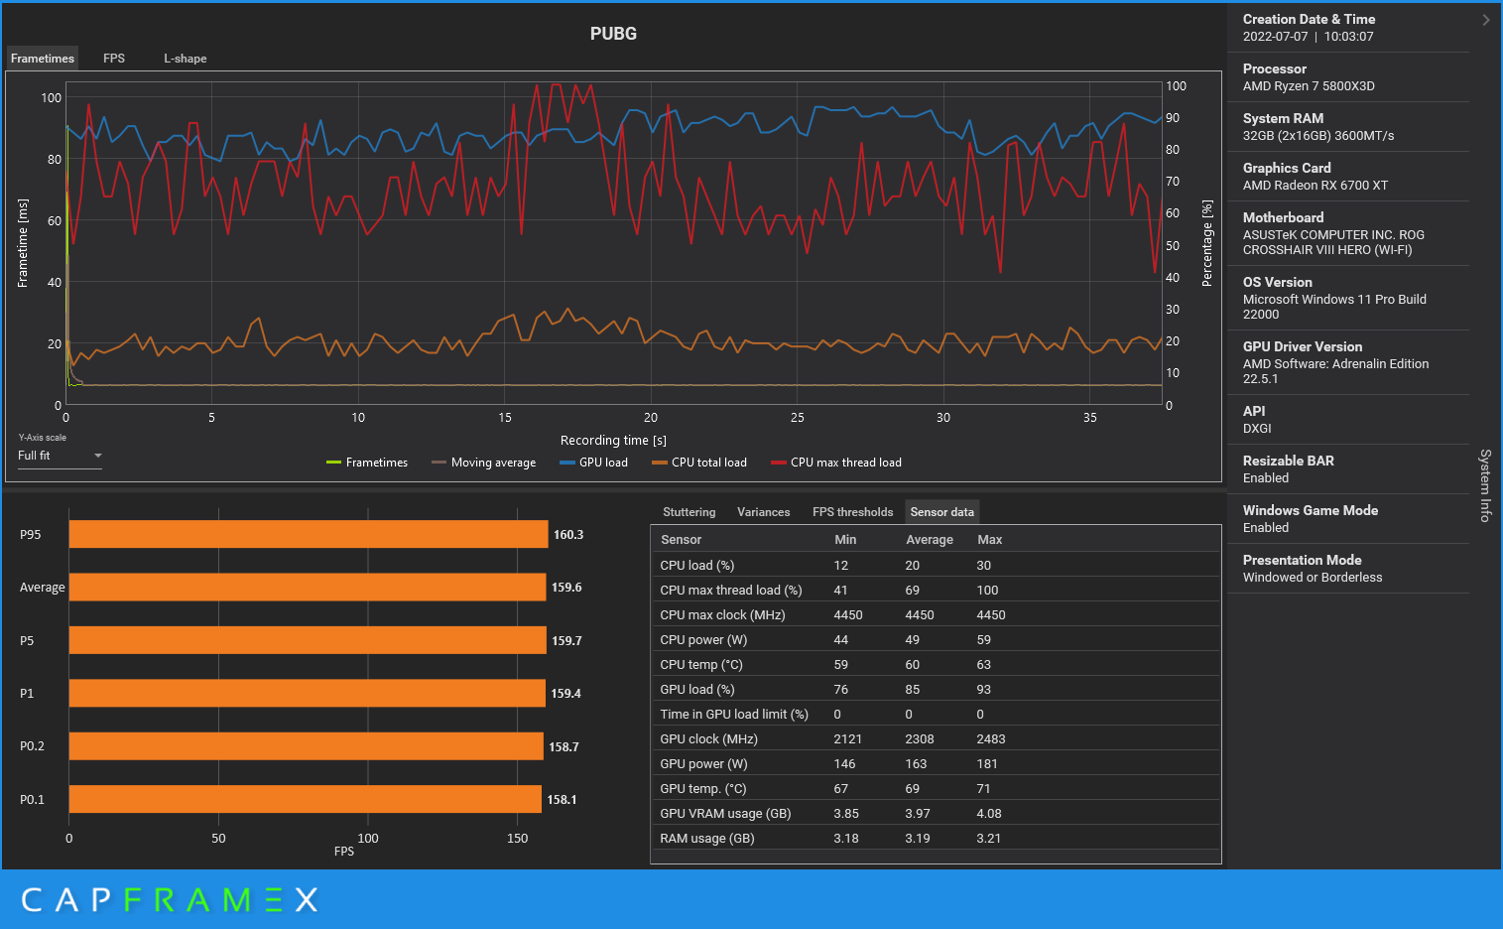Viewport: 1503px width, 929px height.
Task: Click the vertical System Info label
Action: (x=1485, y=485)
